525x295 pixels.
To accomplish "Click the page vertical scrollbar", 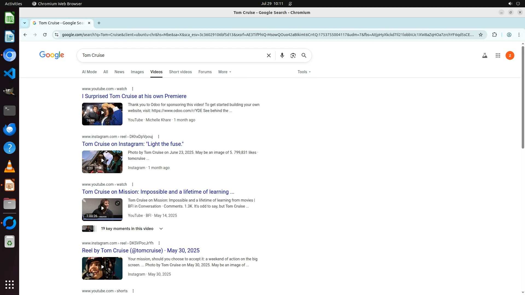I will point(523,97).
